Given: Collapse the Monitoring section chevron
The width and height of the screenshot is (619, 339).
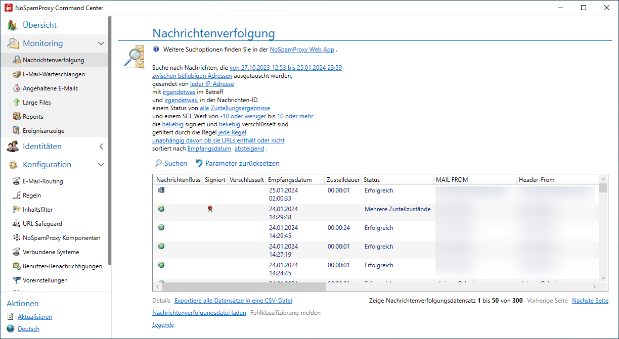Looking at the screenshot, I should [101, 43].
